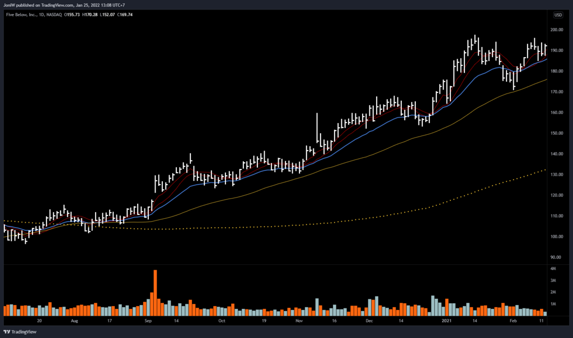This screenshot has width=573, height=338.
Task: Click the dotted yellow moving average line
Action: tap(392, 213)
